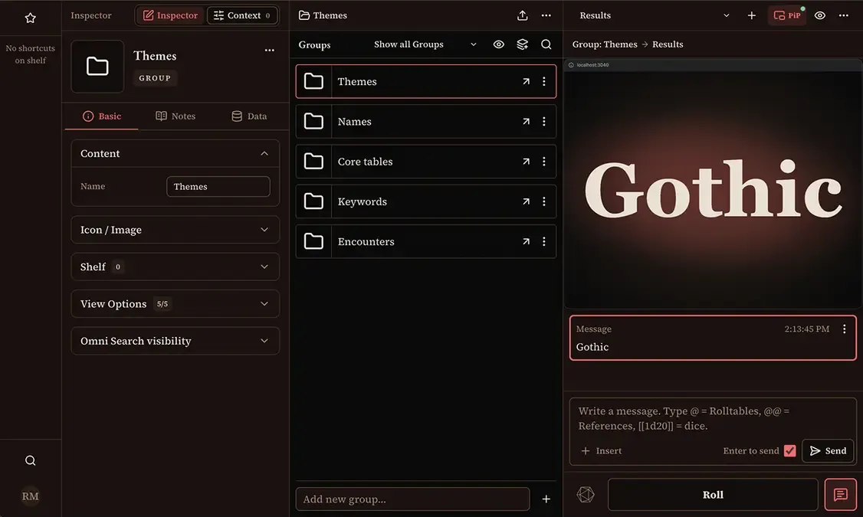Open the Results panel more options menu

click(x=843, y=15)
